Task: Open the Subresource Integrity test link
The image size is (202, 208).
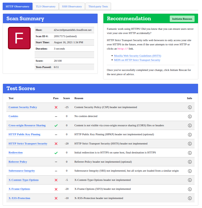Action: coord(22,171)
